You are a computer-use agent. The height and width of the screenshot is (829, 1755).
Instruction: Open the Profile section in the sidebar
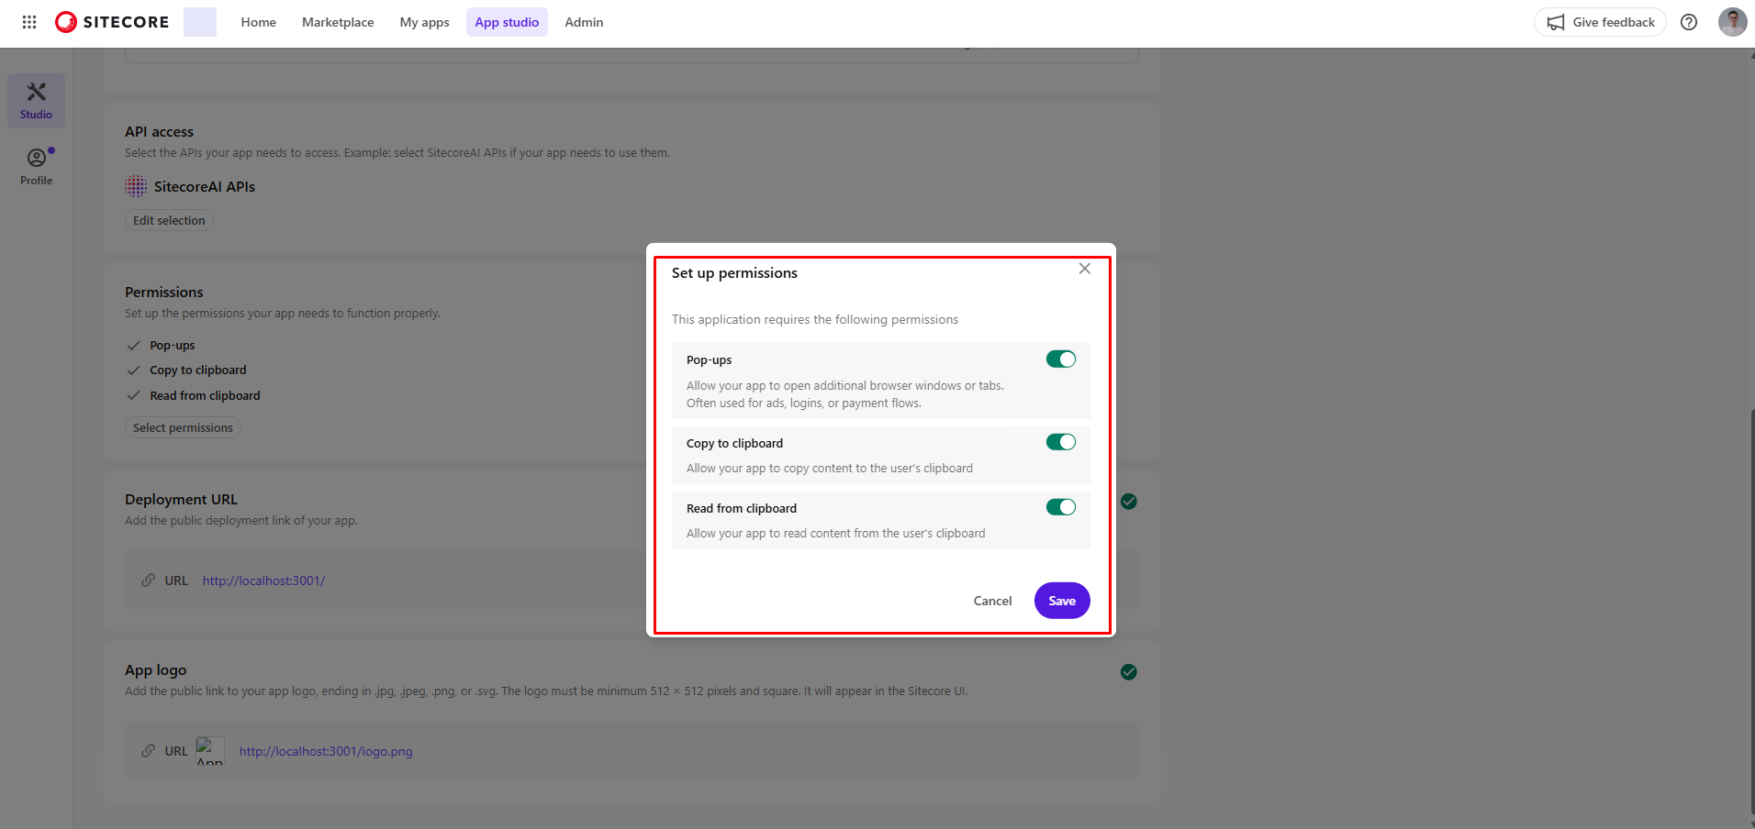36,165
